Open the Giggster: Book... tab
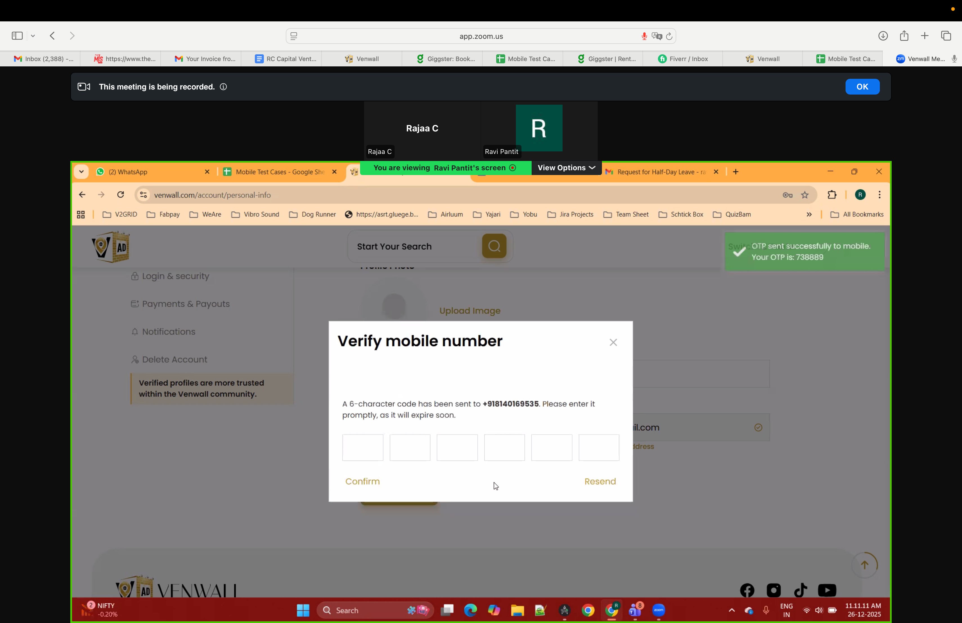 (x=446, y=59)
